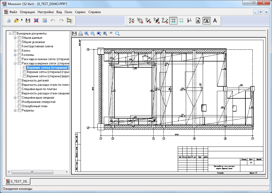
Task: Click the landscape page A icon
Action: pos(206,21)
